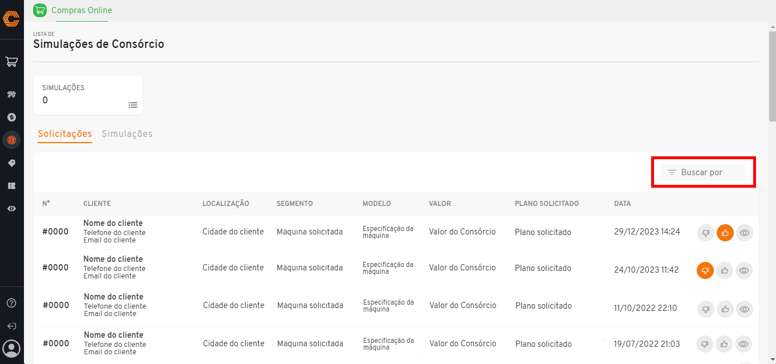The width and height of the screenshot is (776, 364).
Task: View details of request dated 11/10/2022 22:10
Action: click(x=744, y=309)
